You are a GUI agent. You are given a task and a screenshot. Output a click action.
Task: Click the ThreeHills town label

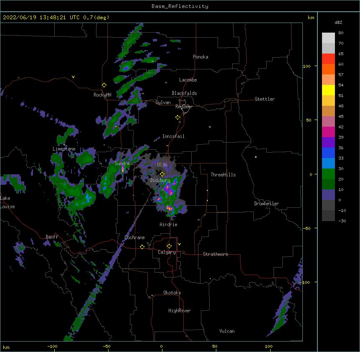click(x=223, y=175)
